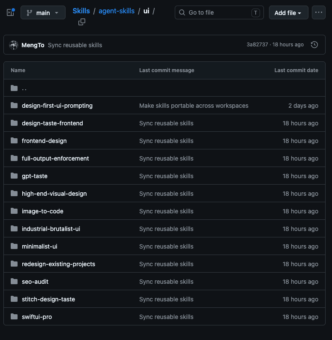The image size is (332, 340).
Task: Click 18 hours ago date in image-to-code row
Action: pos(300,211)
